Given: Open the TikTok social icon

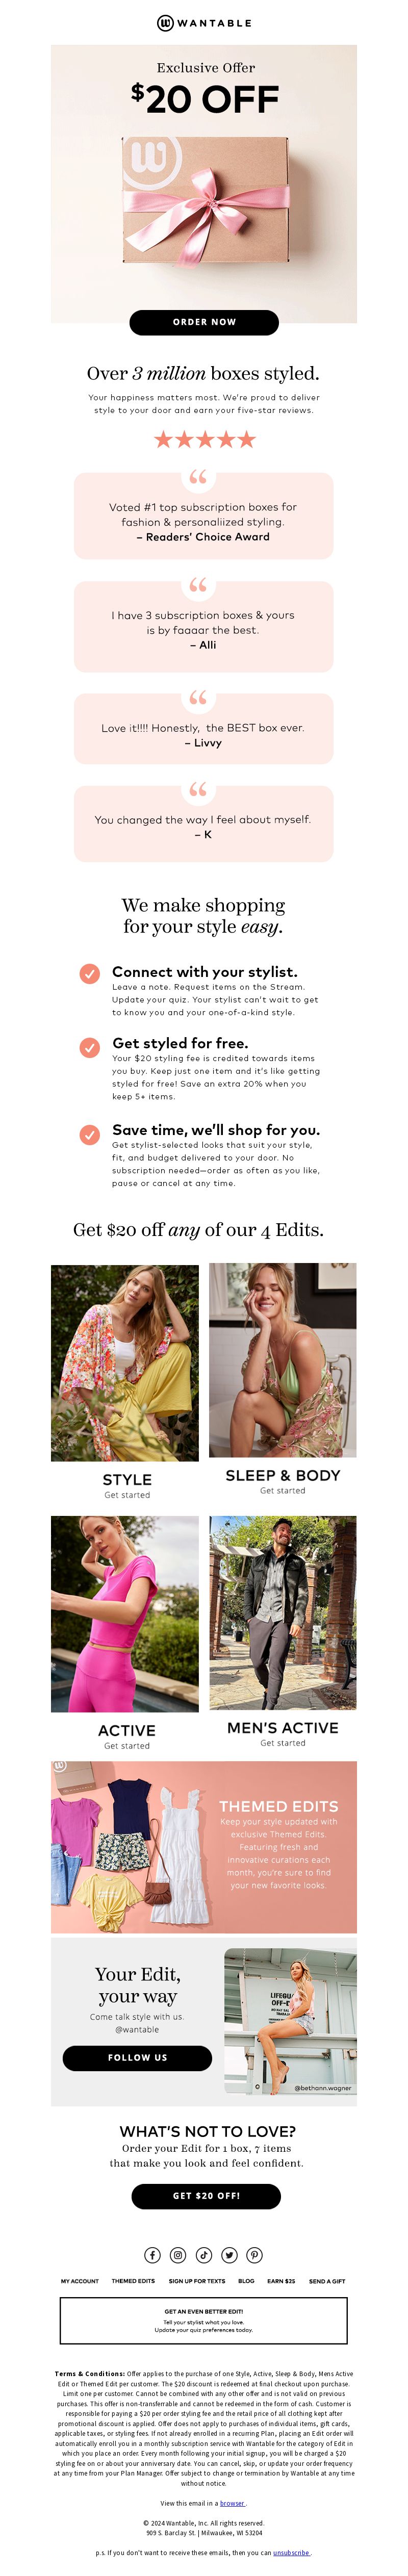Looking at the screenshot, I should coord(204,2254).
